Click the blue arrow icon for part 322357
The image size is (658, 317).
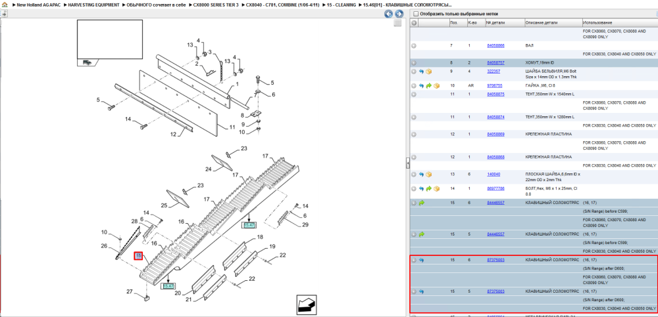pos(422,72)
